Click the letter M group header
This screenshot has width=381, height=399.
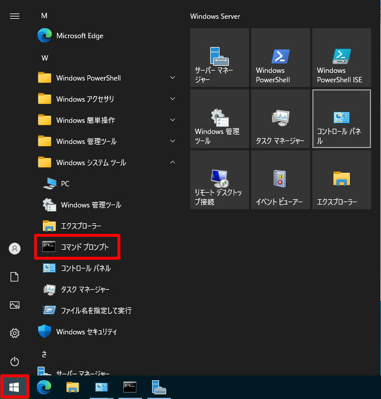pyautogui.click(x=44, y=16)
